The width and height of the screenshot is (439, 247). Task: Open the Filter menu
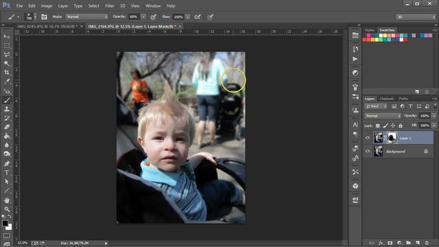(x=110, y=5)
